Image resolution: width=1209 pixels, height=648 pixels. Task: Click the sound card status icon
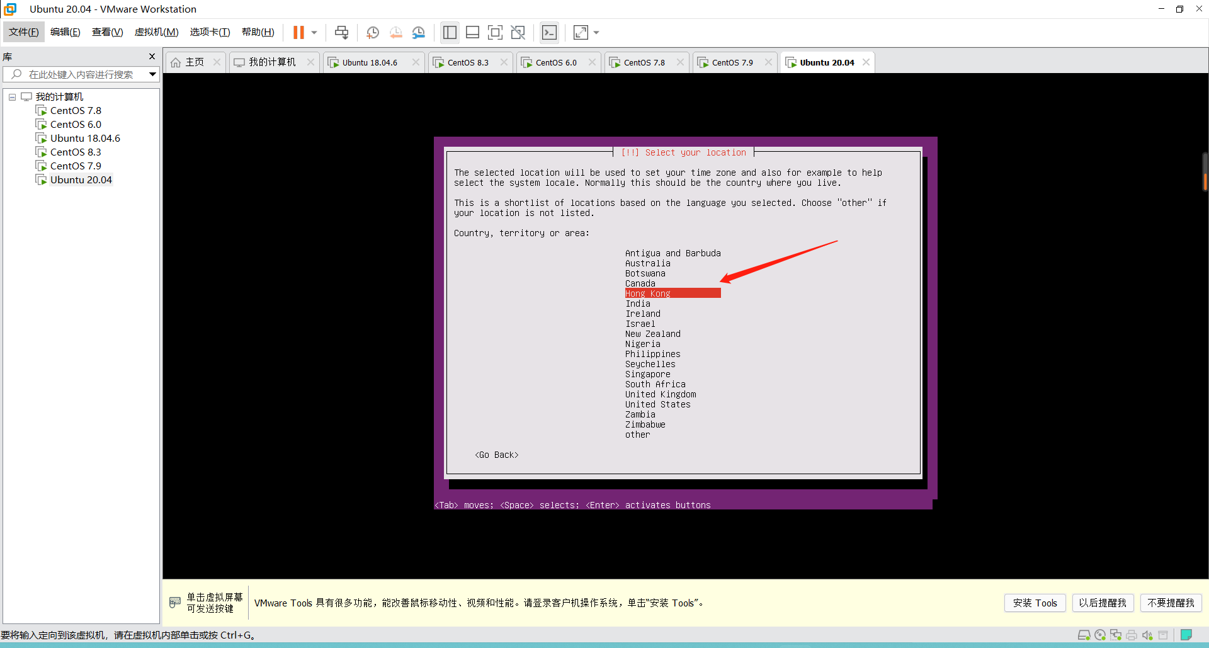(1147, 635)
